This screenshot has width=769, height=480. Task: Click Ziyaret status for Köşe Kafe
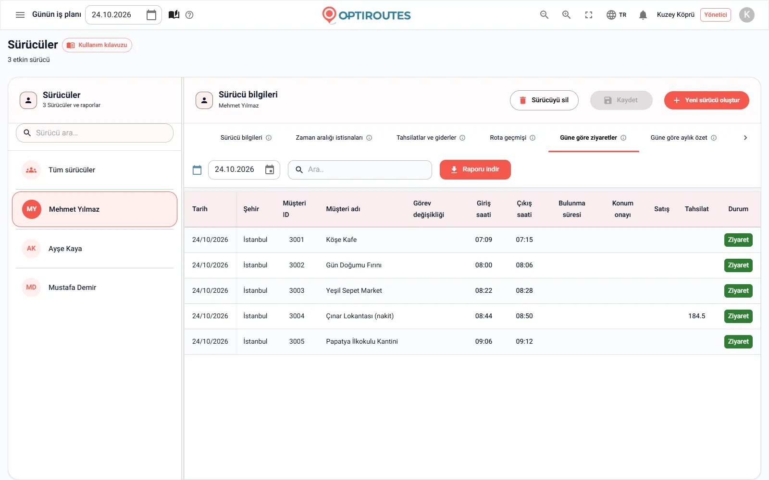[738, 240]
